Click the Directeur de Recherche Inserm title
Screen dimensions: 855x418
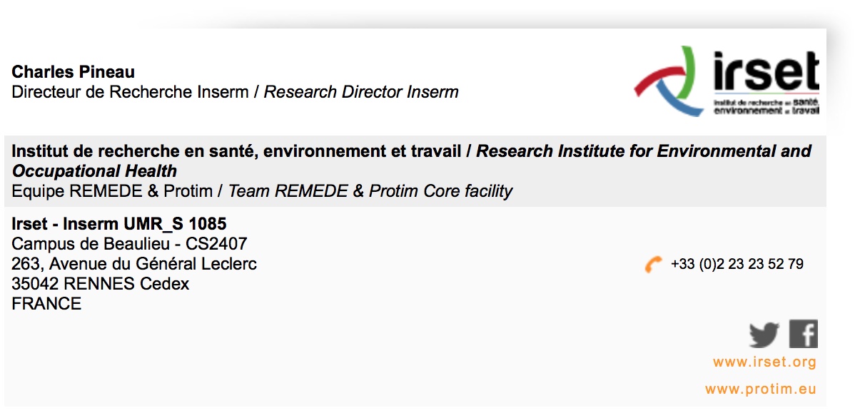point(131,92)
